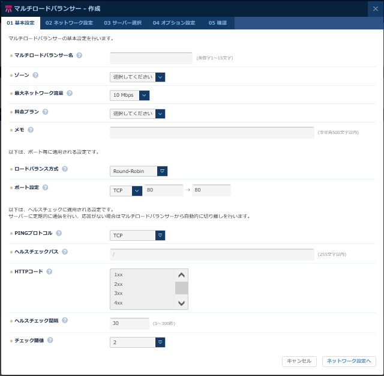The width and height of the screenshot is (384, 376).
Task: Focus the source port field before arrow
Action: 164,190
